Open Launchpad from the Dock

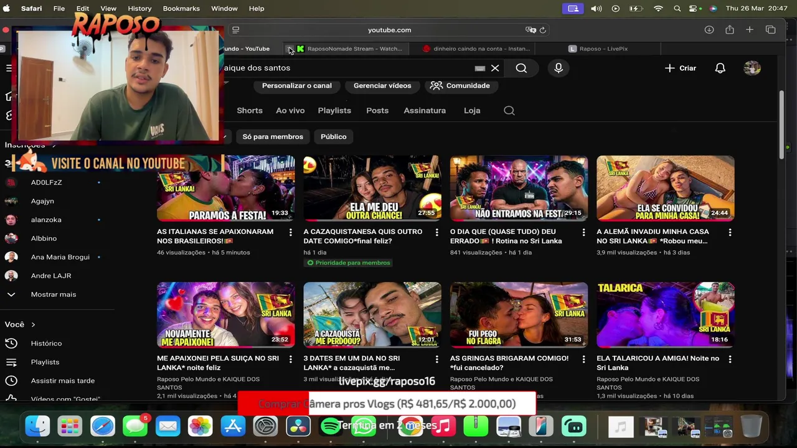[70, 426]
